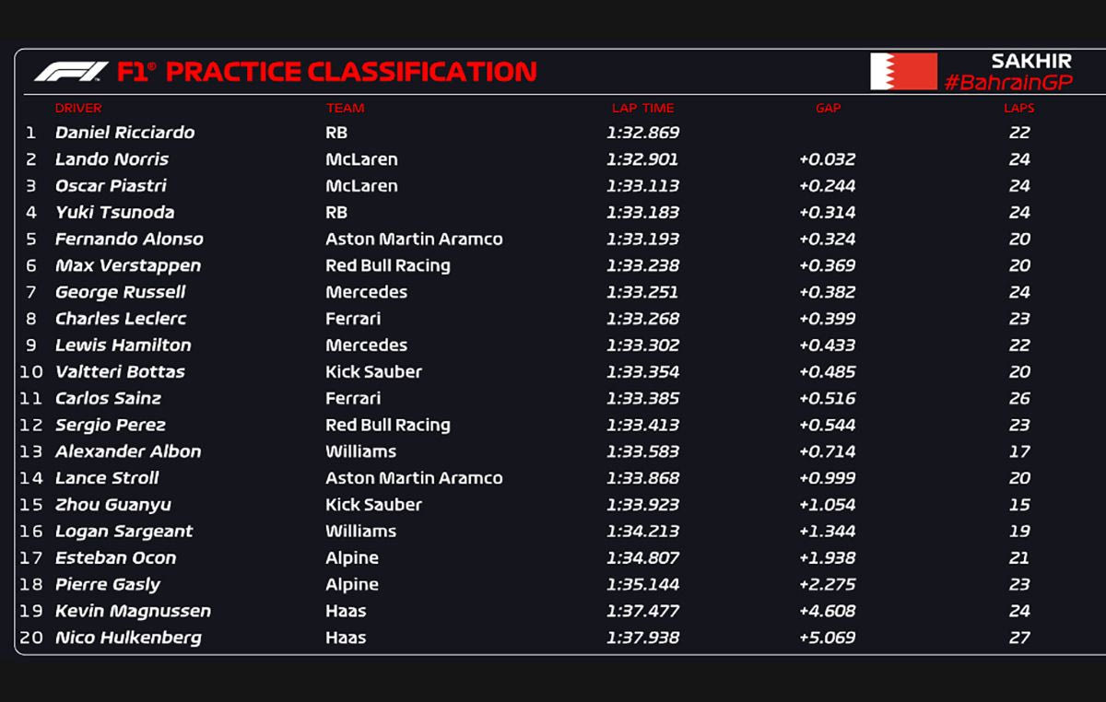Sort by the LAPS column header

pos(1018,108)
